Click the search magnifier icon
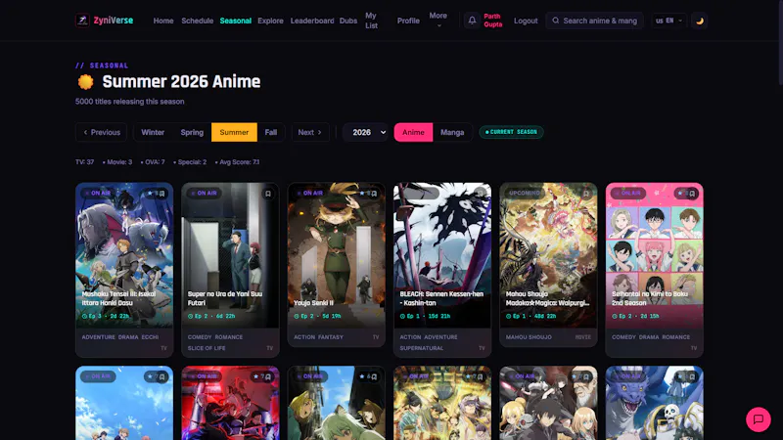Image resolution: width=783 pixels, height=440 pixels. point(555,21)
